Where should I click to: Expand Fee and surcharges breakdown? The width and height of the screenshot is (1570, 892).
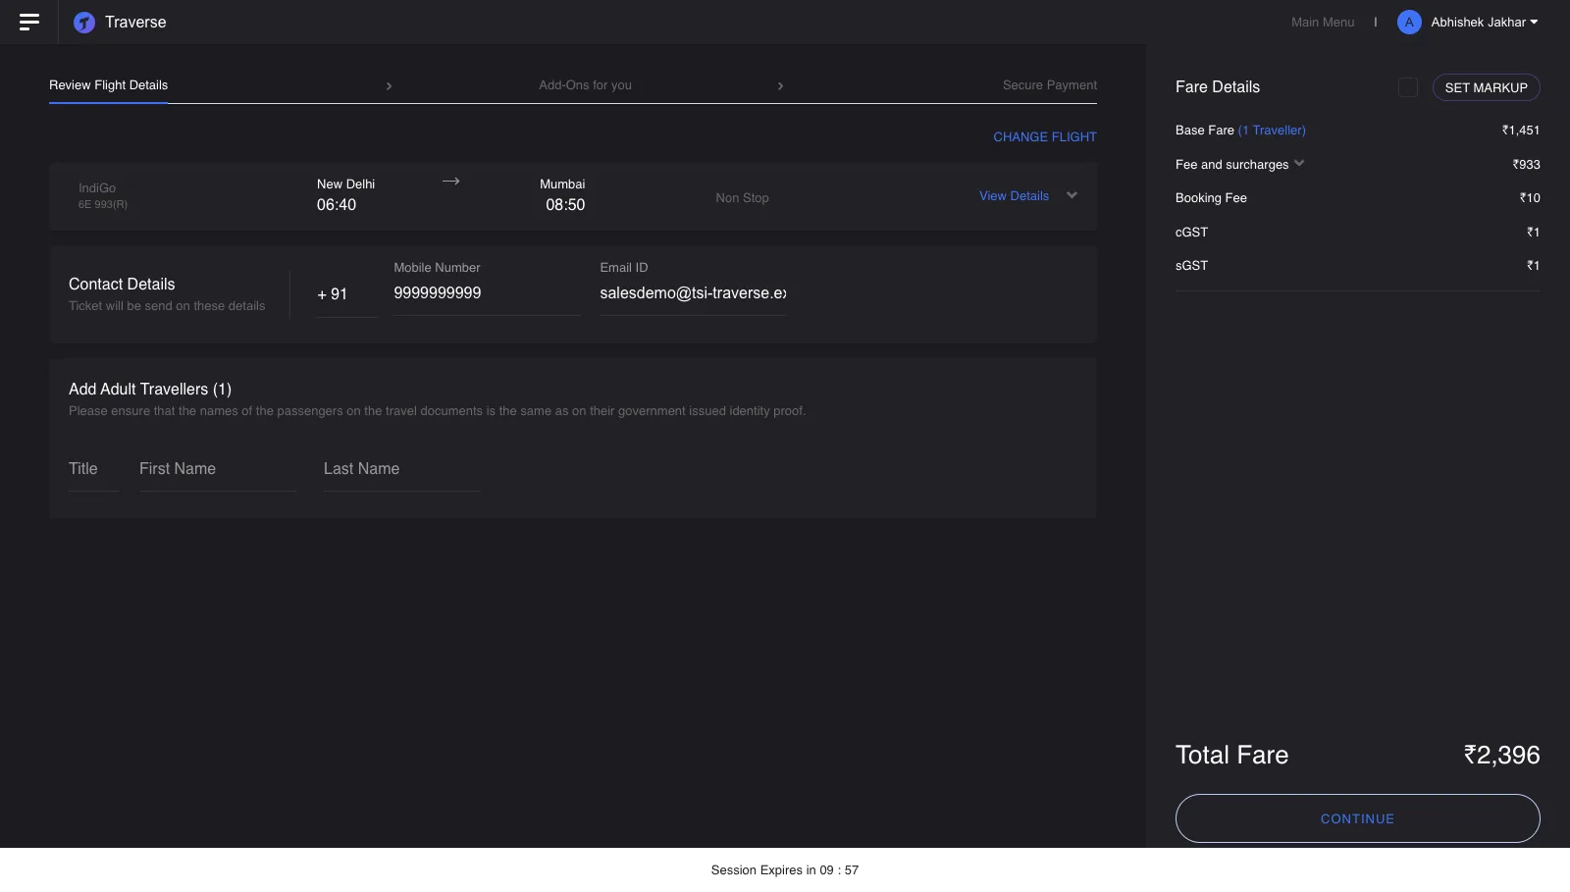click(x=1299, y=164)
